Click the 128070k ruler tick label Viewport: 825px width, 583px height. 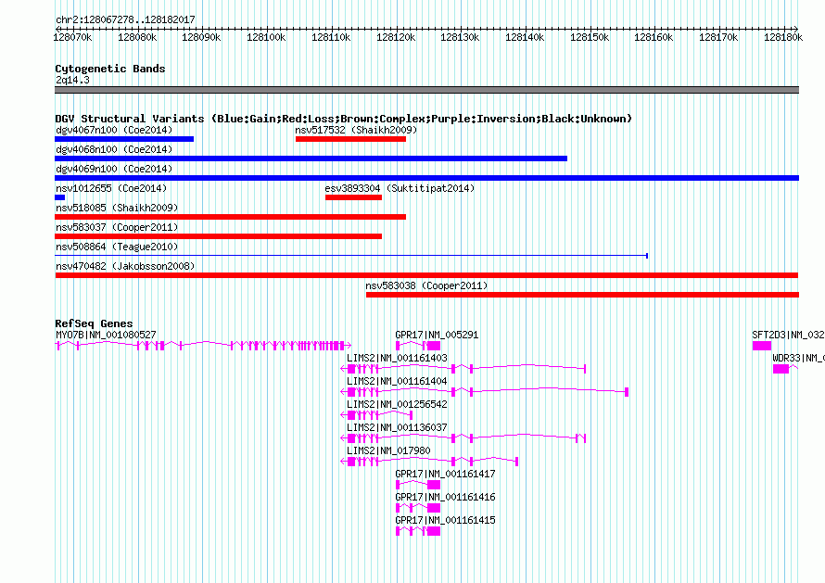tap(72, 37)
